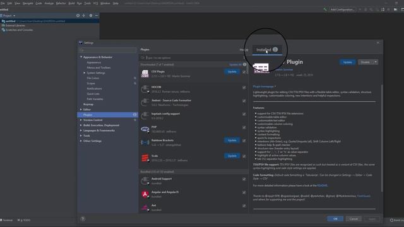
Task: Click the HOCON plugin icon
Action: click(x=145, y=90)
